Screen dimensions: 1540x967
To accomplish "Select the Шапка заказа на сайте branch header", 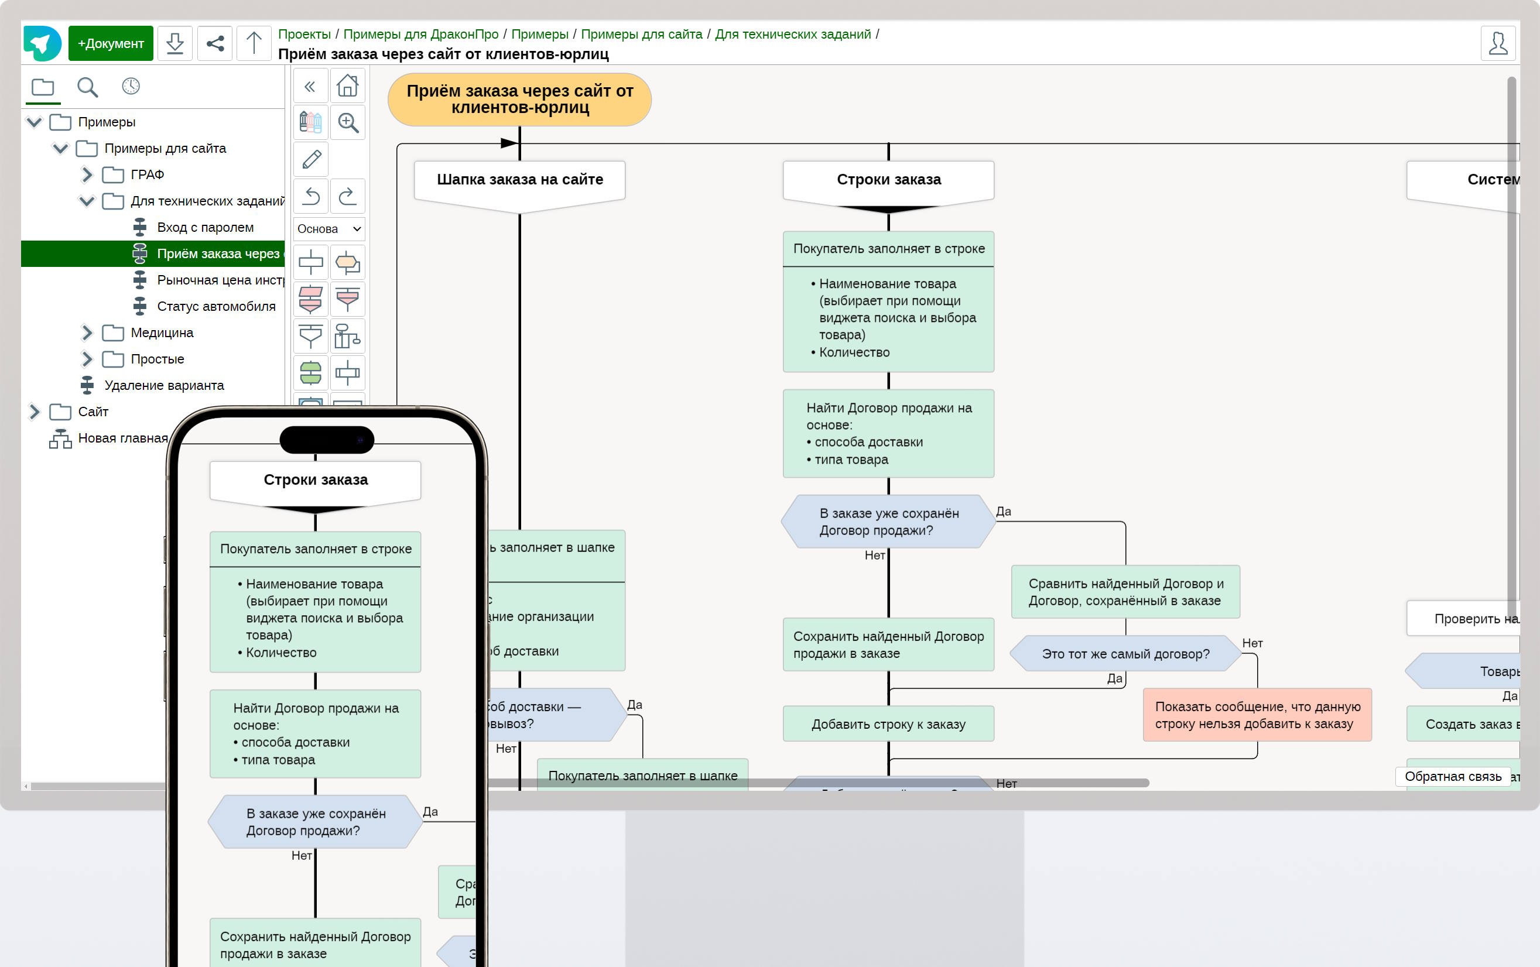I will click(520, 186).
